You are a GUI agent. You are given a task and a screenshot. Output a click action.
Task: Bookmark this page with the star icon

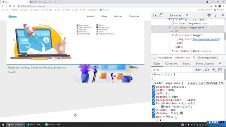coord(211,6)
